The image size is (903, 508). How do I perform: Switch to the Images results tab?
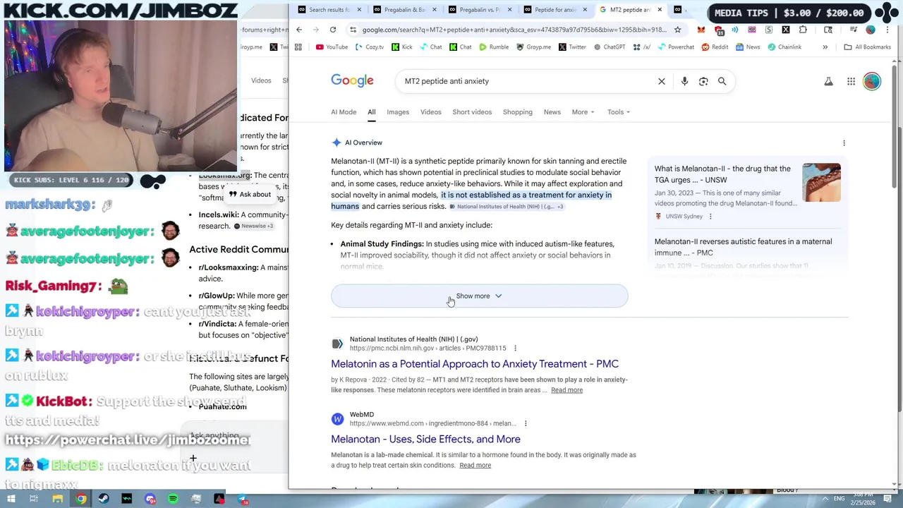pos(398,112)
